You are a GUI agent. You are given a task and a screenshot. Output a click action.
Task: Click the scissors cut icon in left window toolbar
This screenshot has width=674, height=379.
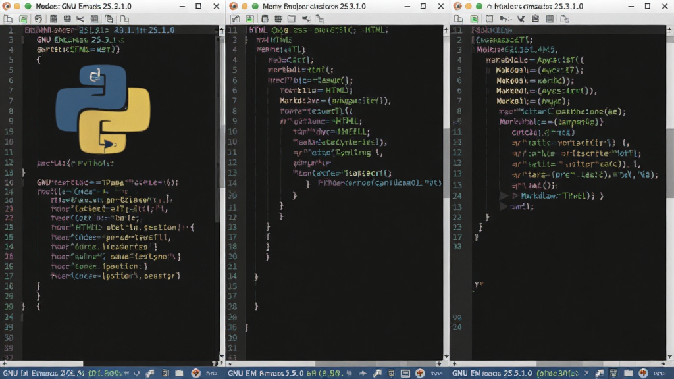[x=80, y=19]
